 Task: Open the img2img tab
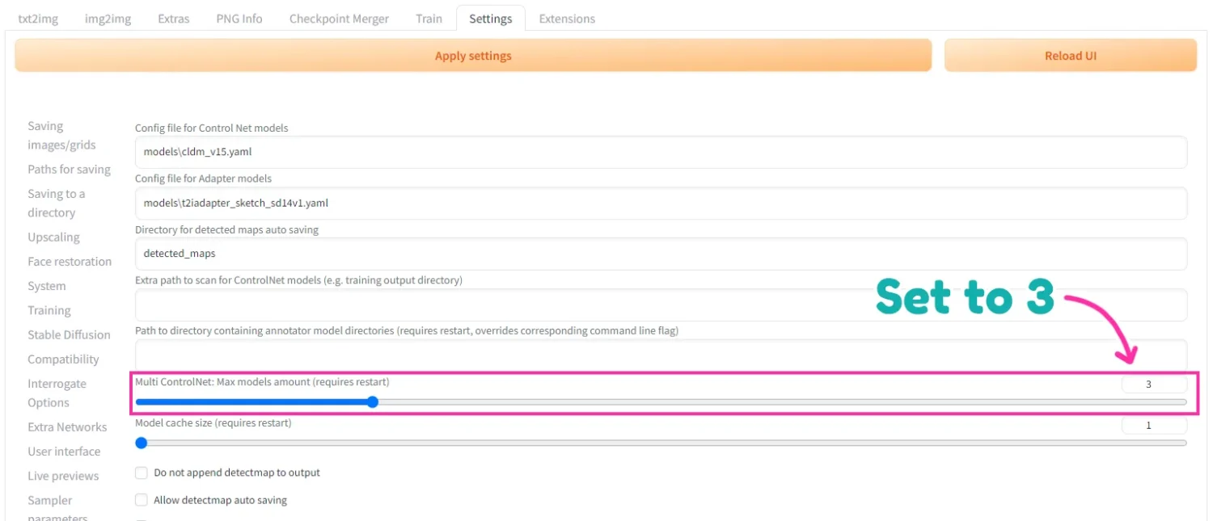click(108, 19)
